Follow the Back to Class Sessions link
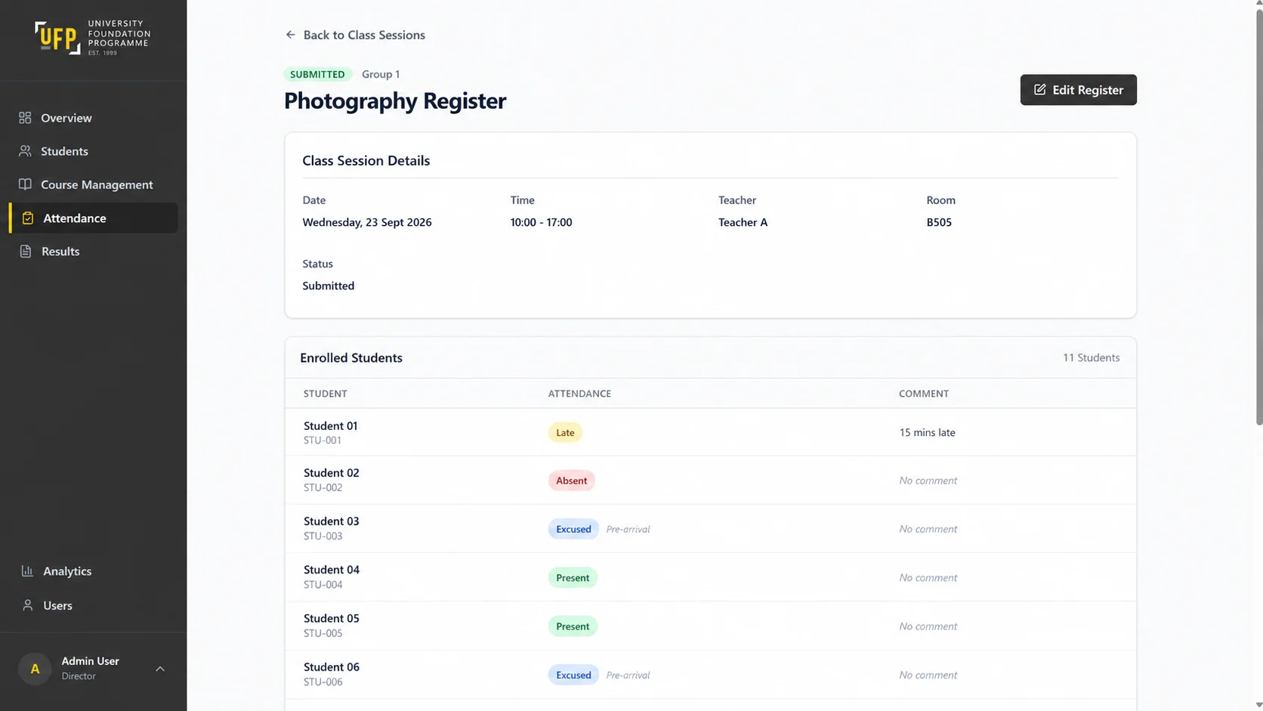 tap(355, 35)
